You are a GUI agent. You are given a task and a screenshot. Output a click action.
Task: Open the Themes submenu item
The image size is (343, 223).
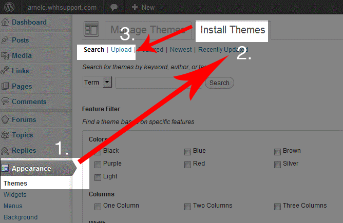click(15, 183)
